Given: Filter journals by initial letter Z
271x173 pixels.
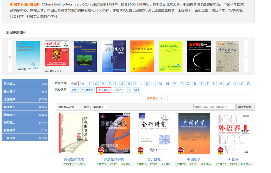Looking at the screenshot, I should point(248,83).
